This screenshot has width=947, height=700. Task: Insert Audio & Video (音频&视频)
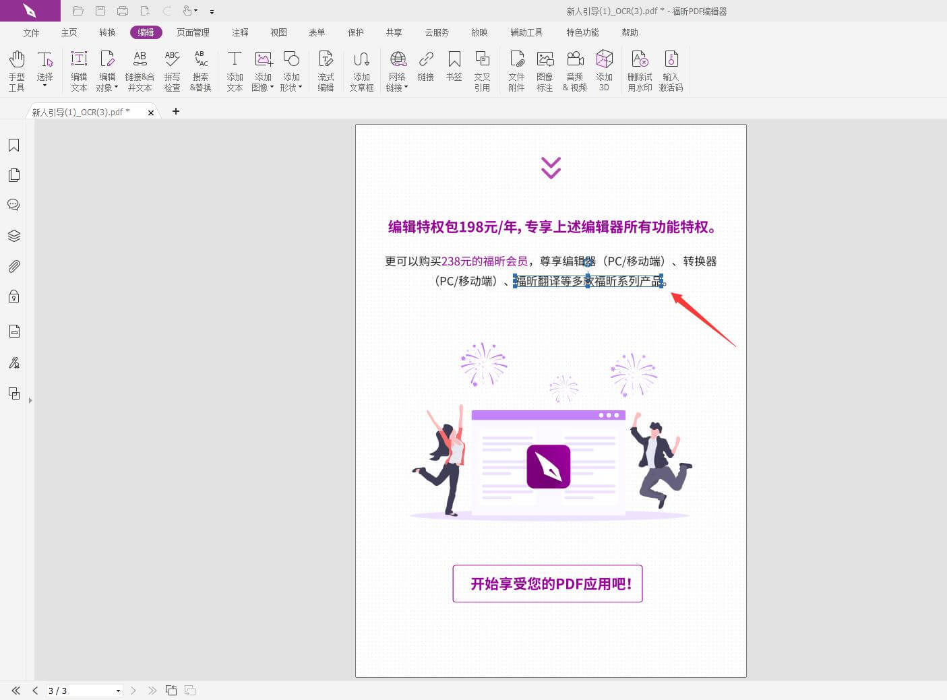pyautogui.click(x=575, y=70)
